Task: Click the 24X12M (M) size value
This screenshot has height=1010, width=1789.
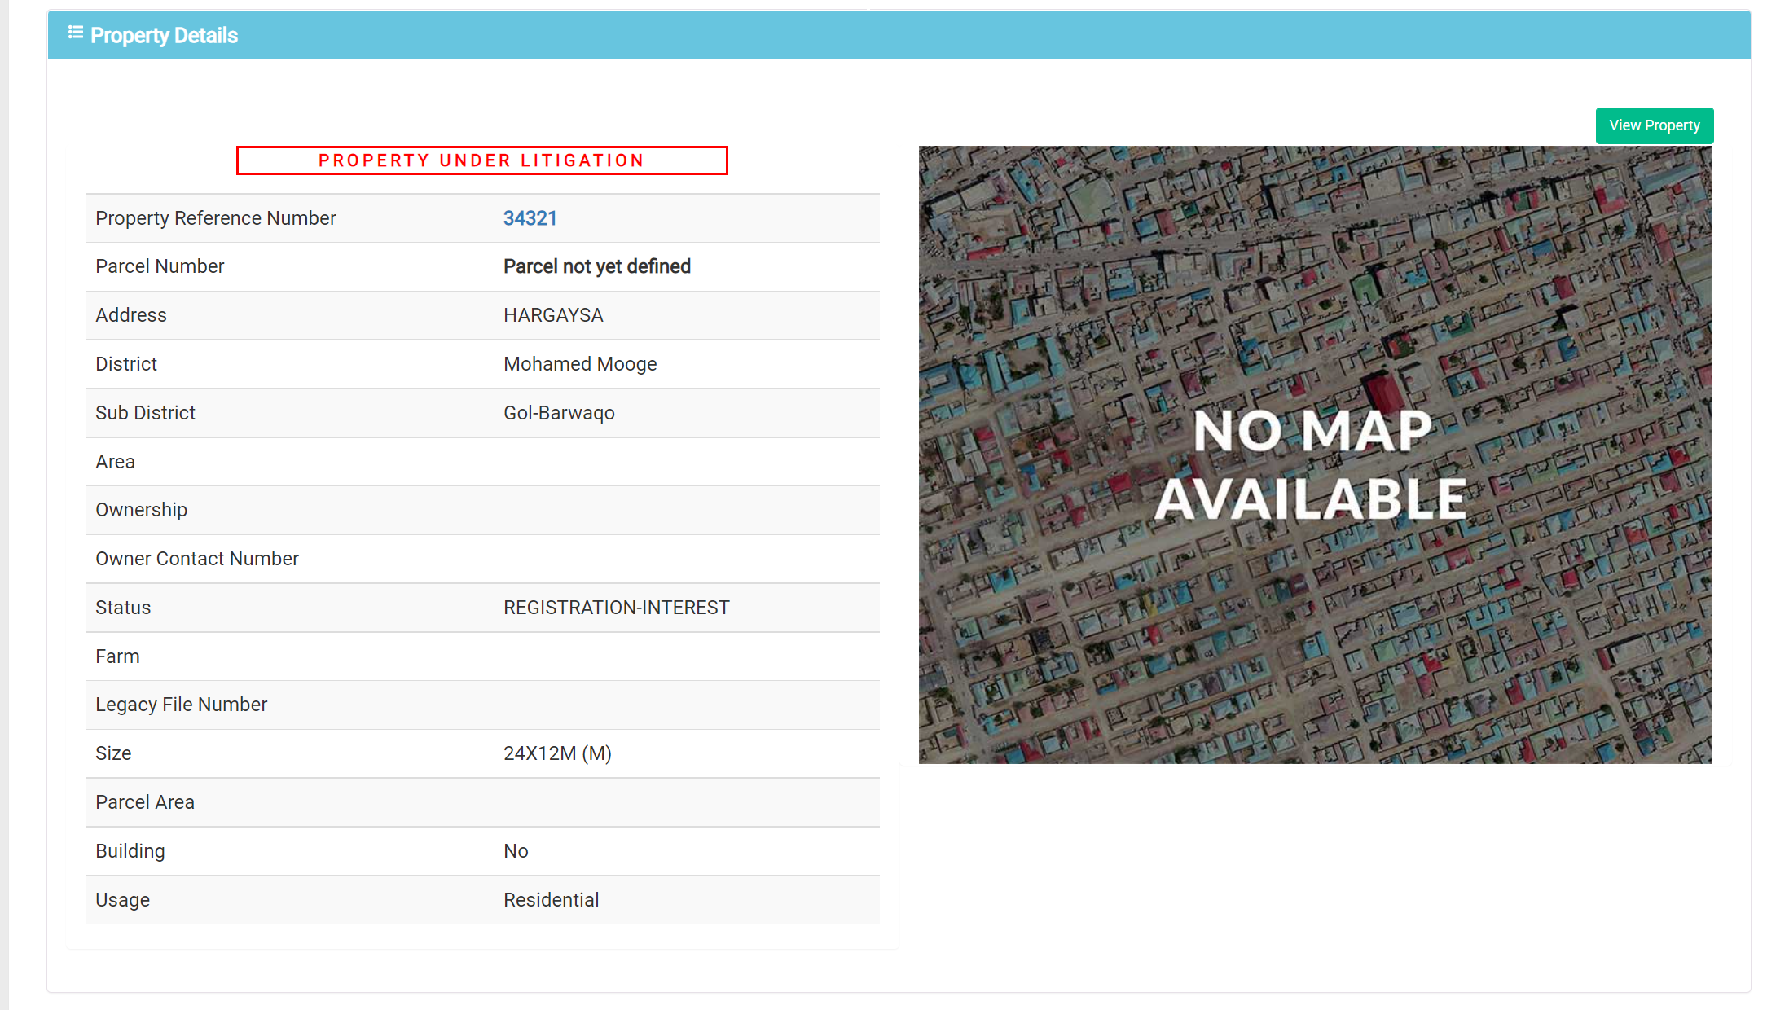Action: pos(557,753)
